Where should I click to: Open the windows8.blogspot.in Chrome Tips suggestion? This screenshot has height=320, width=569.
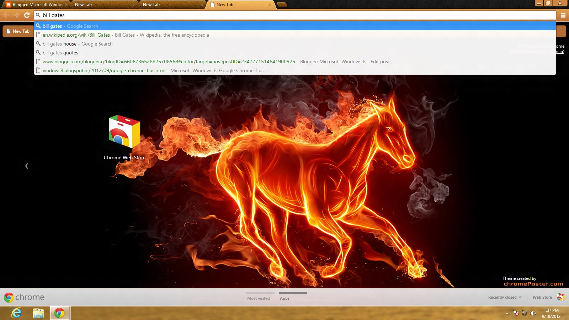point(295,70)
